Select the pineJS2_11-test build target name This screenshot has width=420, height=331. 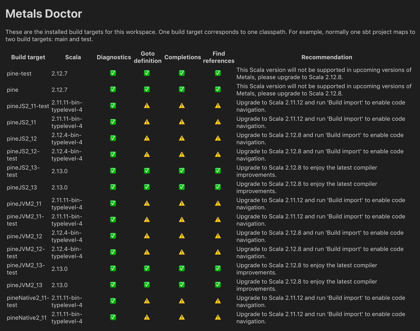(x=28, y=106)
